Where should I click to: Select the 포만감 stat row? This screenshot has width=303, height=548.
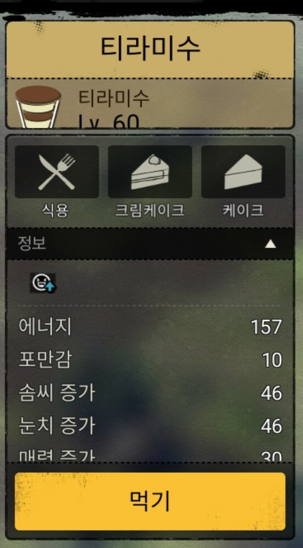(150, 360)
